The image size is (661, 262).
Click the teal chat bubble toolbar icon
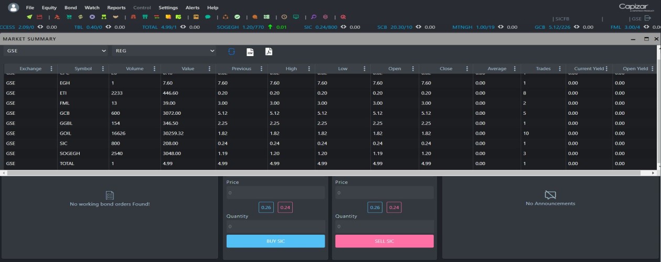tap(208, 17)
